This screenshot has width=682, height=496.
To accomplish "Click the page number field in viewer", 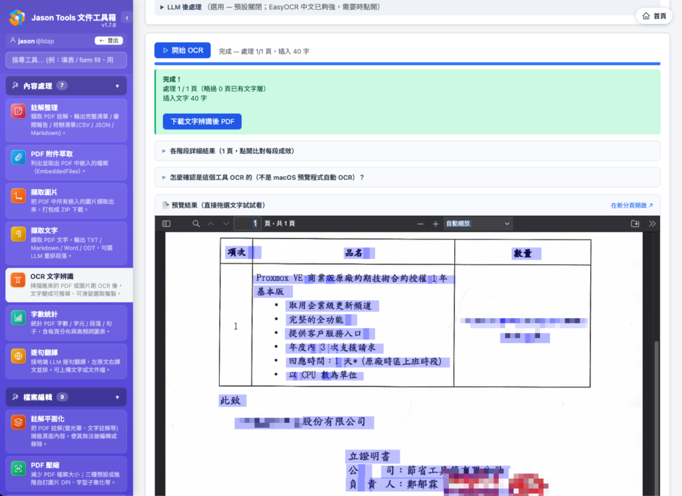I will click(x=248, y=224).
